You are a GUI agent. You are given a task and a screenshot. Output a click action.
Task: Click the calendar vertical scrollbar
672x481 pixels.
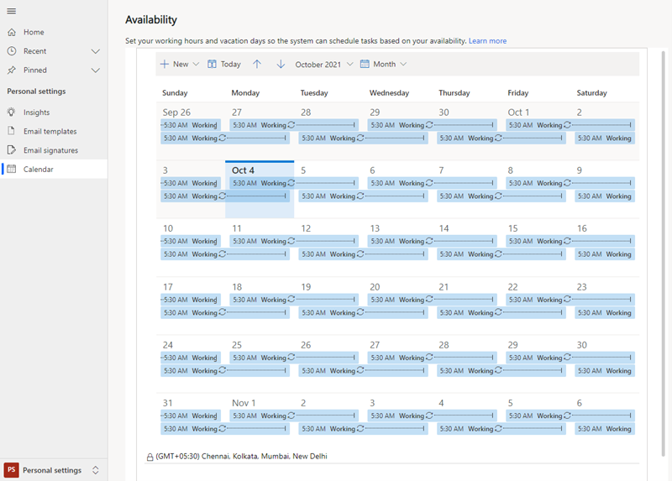coord(663,253)
